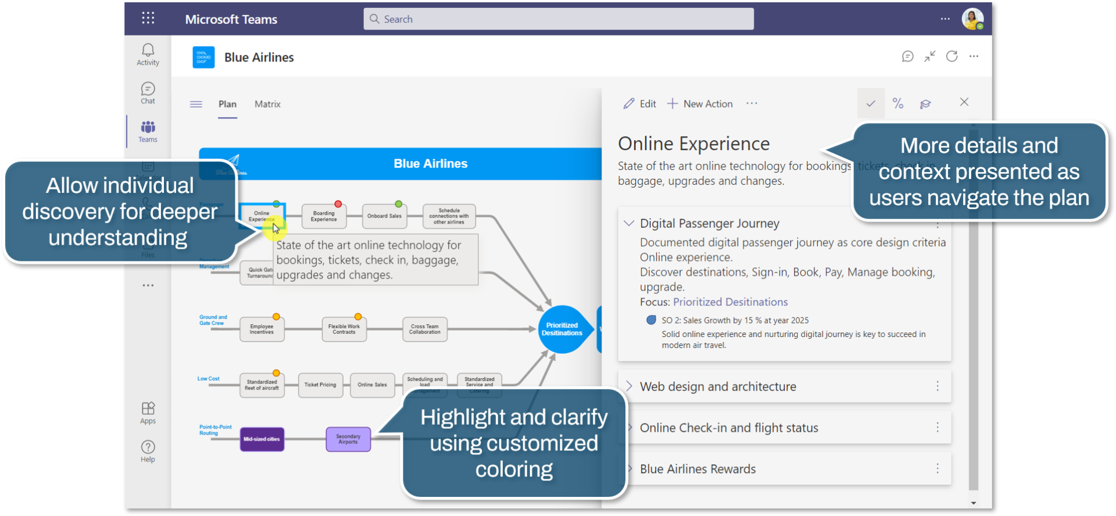Click the Point-to-Point Routing label
1116x516 pixels.
point(215,430)
